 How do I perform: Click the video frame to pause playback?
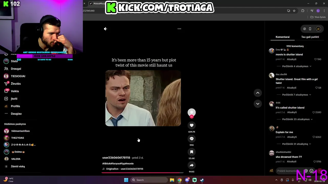tap(143, 98)
